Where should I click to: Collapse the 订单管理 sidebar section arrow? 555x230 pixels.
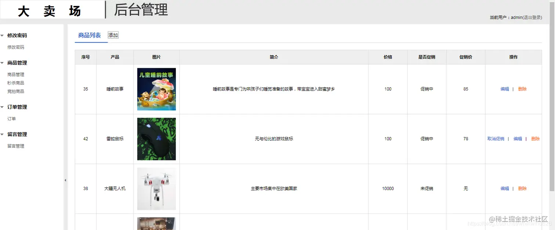pos(2,107)
